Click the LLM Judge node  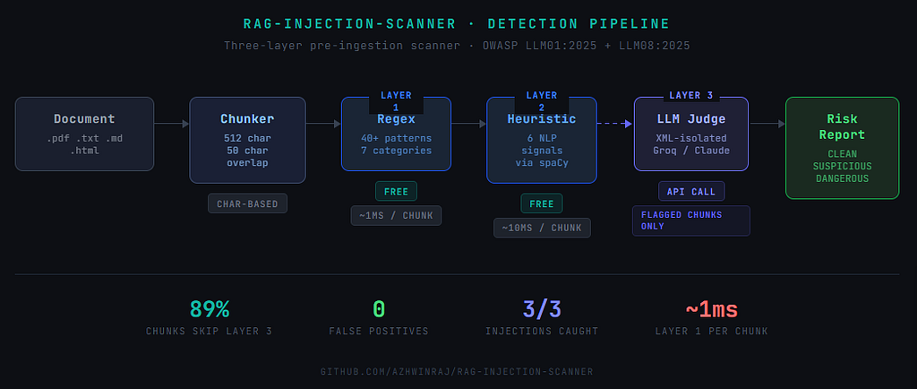pyautogui.click(x=691, y=134)
